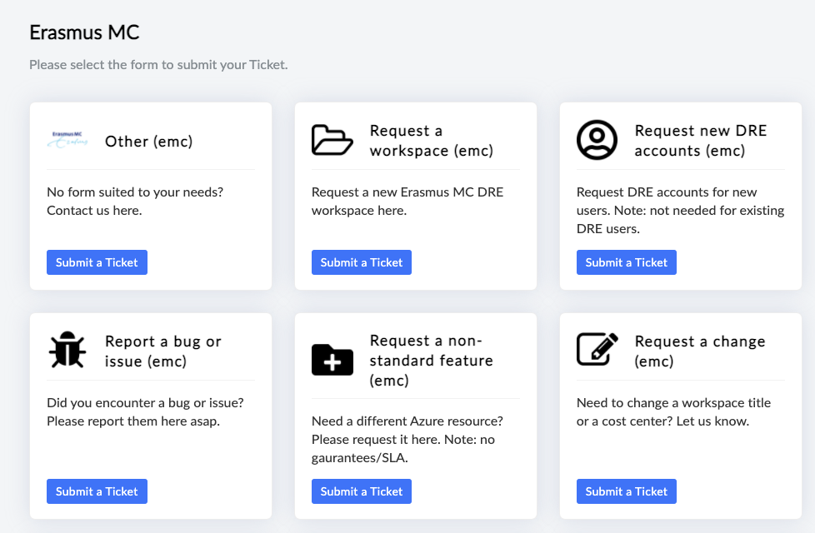
Task: Select the Request a workspace (emc) heading
Action: (x=431, y=141)
